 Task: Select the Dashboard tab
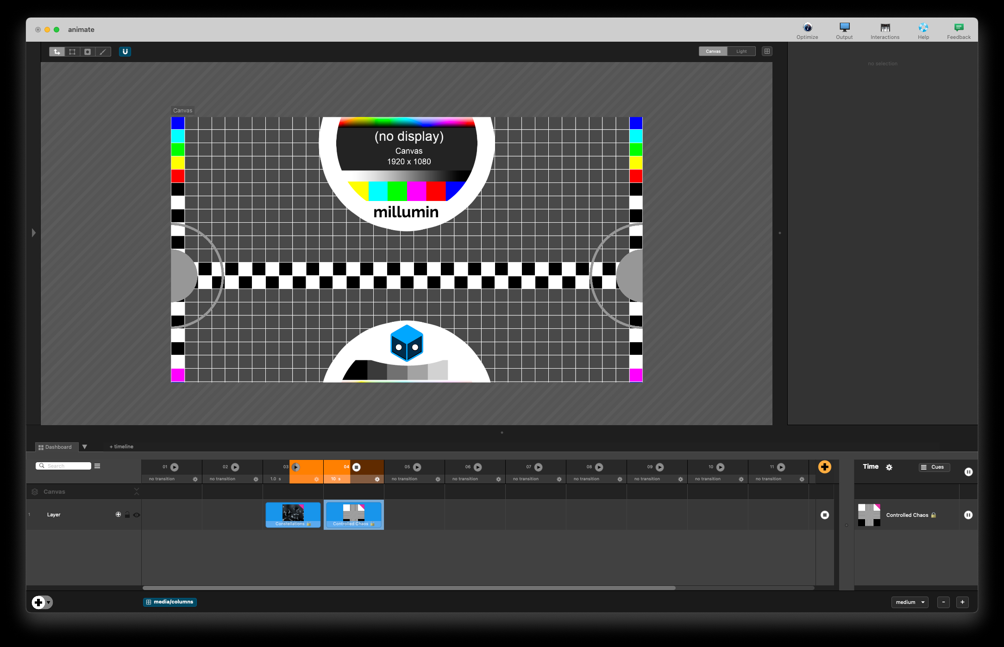[x=56, y=447]
